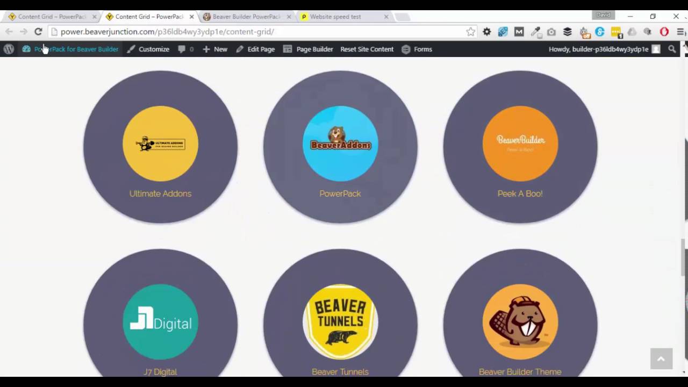688x387 pixels.
Task: Click the Peek A Boo! title link
Action: 520,193
